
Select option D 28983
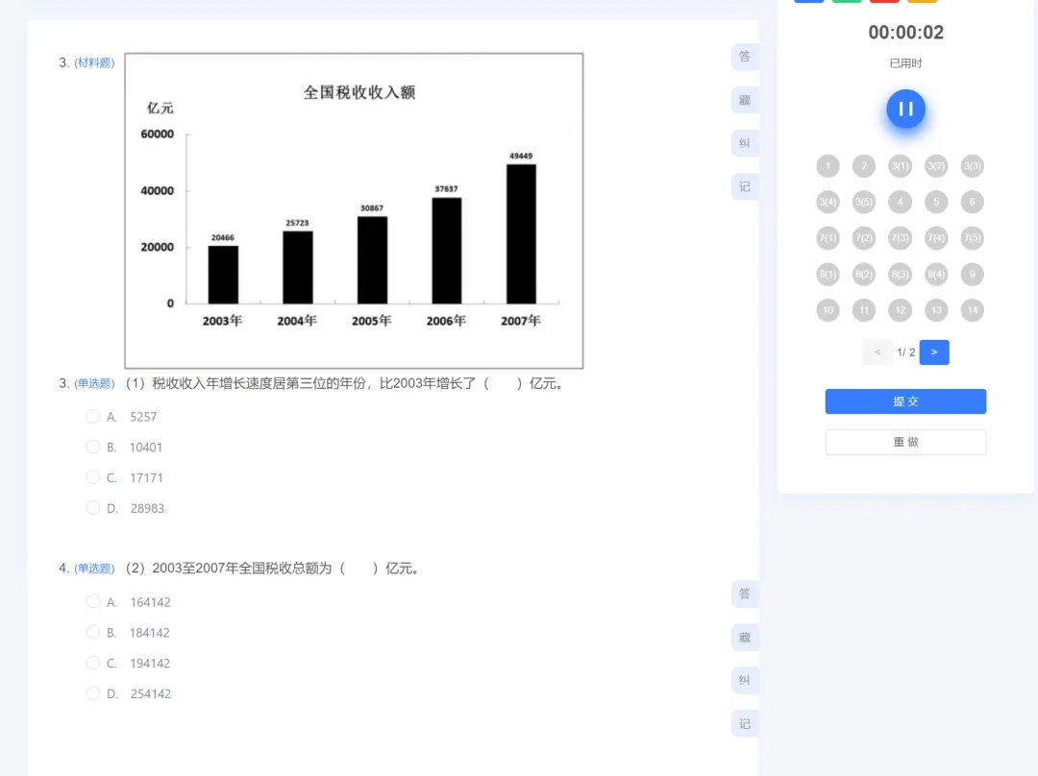pos(92,507)
